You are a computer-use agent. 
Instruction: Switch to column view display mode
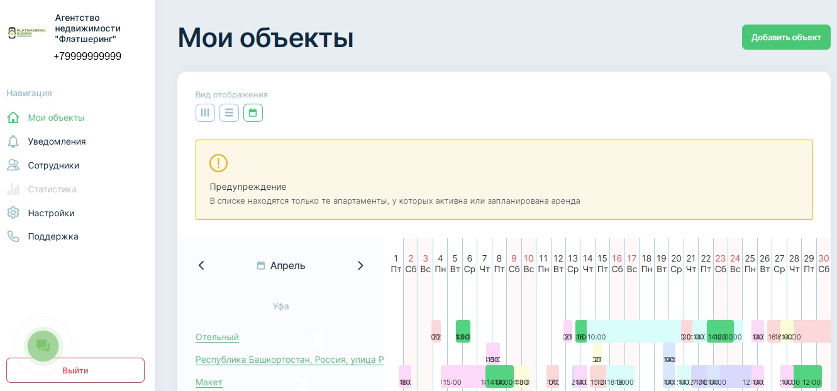[x=205, y=113]
